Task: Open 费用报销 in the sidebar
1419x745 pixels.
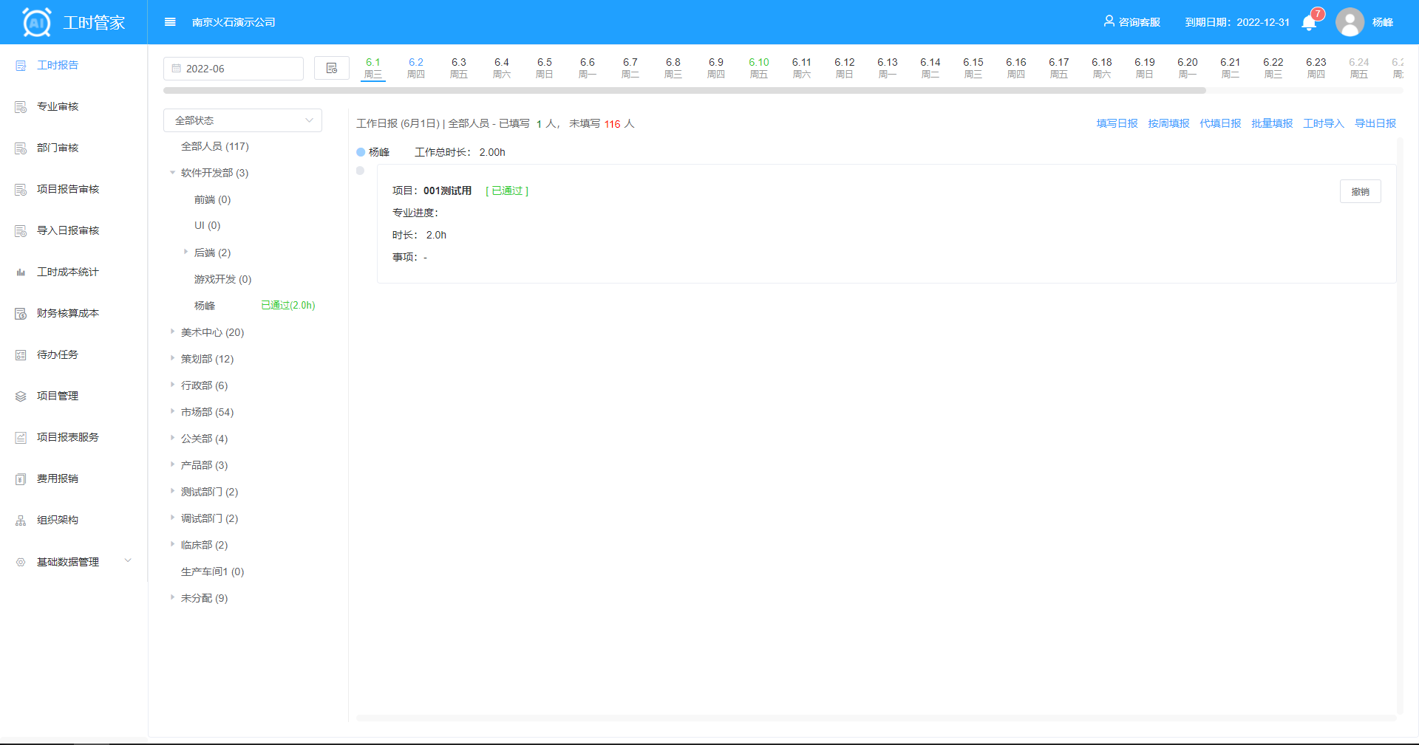Action: [58, 478]
